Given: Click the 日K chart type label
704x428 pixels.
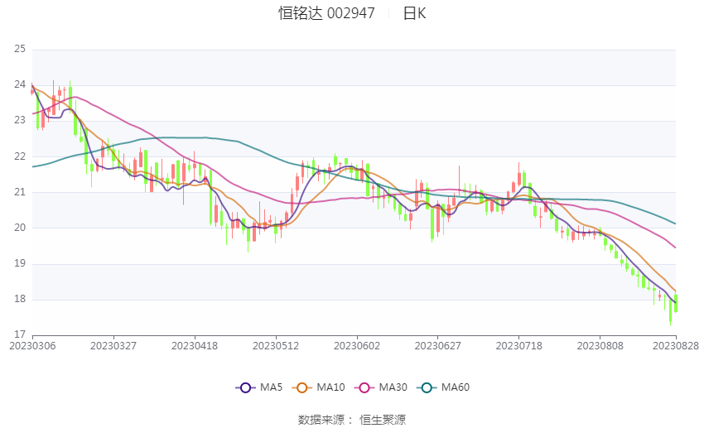Looking at the screenshot, I should point(414,13).
